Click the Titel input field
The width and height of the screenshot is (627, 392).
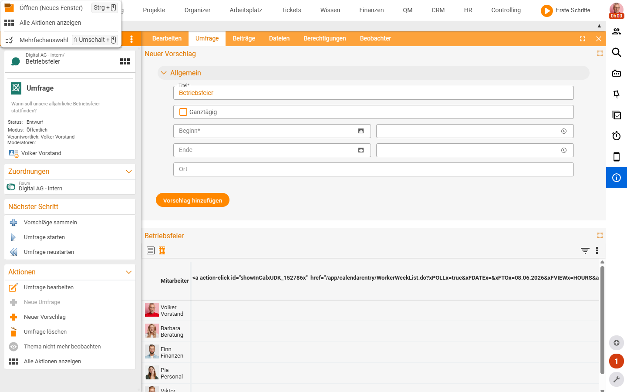coord(373,93)
